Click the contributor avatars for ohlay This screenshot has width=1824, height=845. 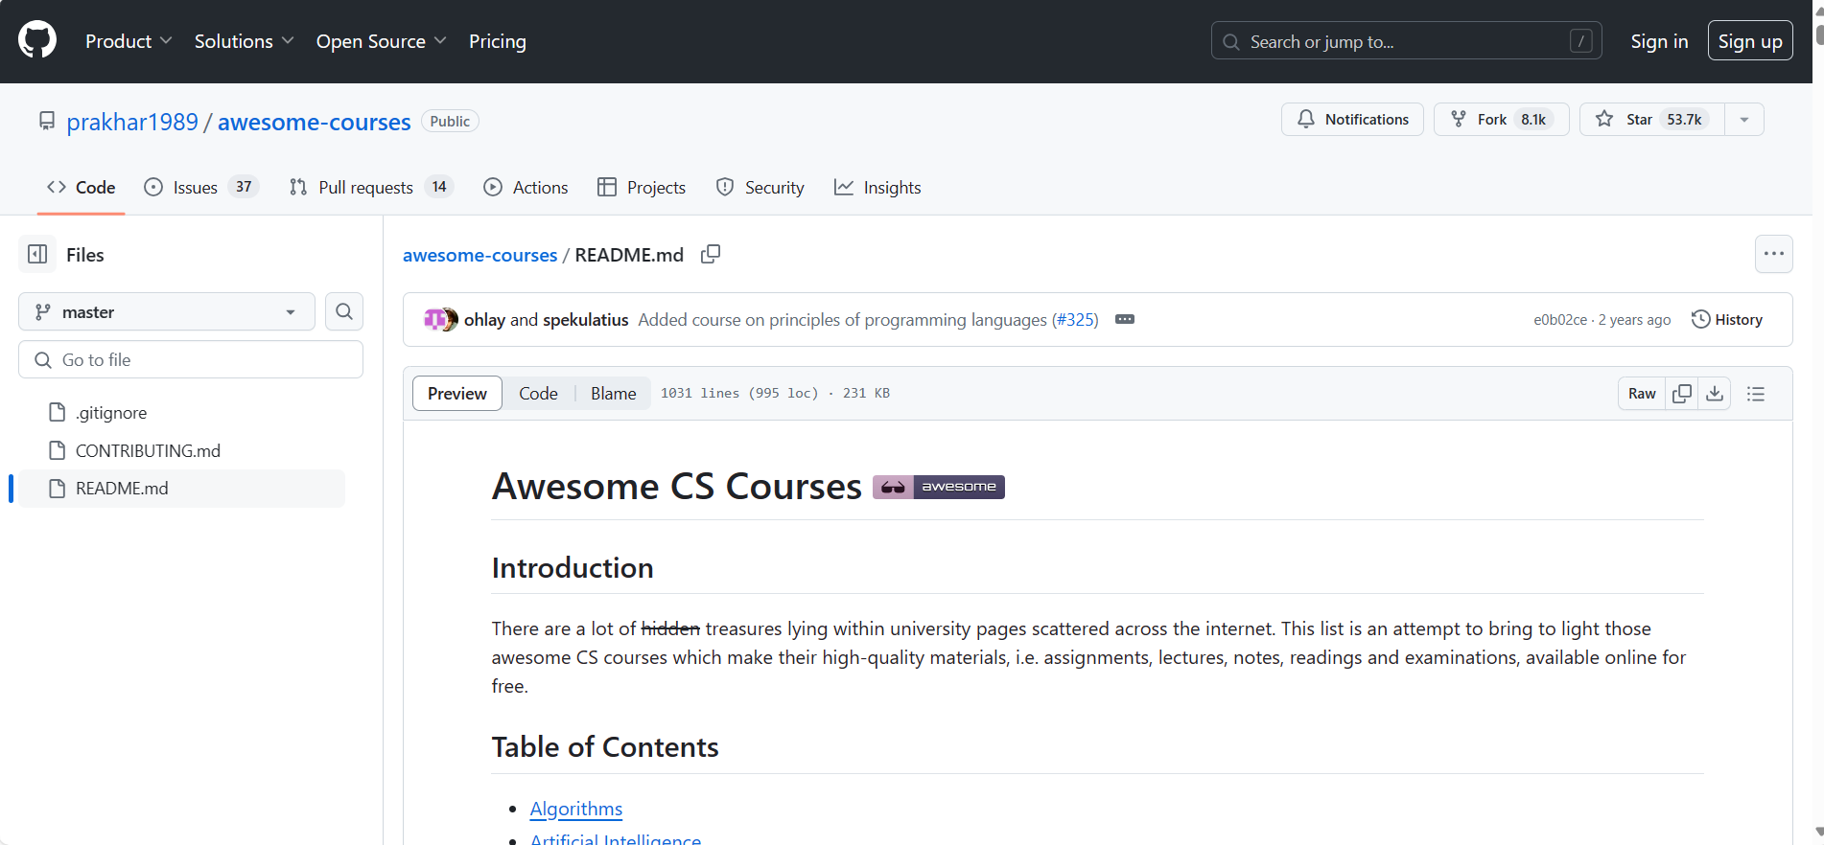[440, 319]
